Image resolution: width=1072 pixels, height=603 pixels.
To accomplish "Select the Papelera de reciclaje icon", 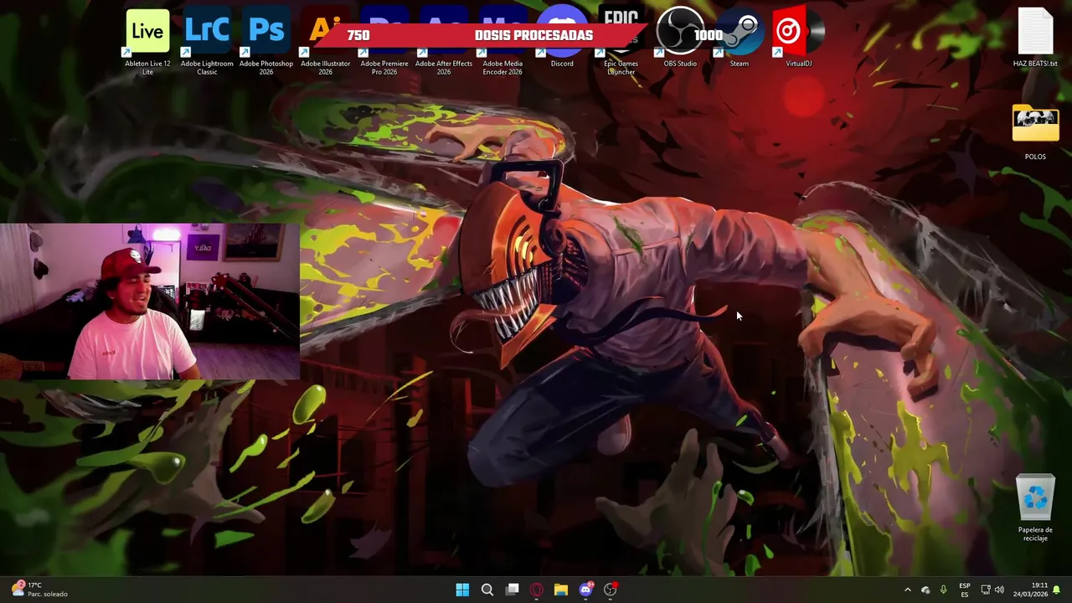I will tap(1035, 508).
